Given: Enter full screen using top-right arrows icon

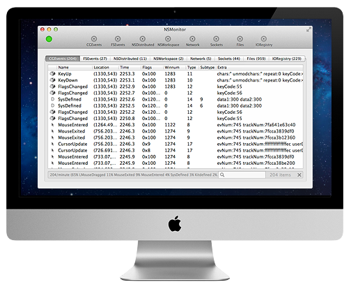Looking at the screenshot, I should tap(309, 29).
